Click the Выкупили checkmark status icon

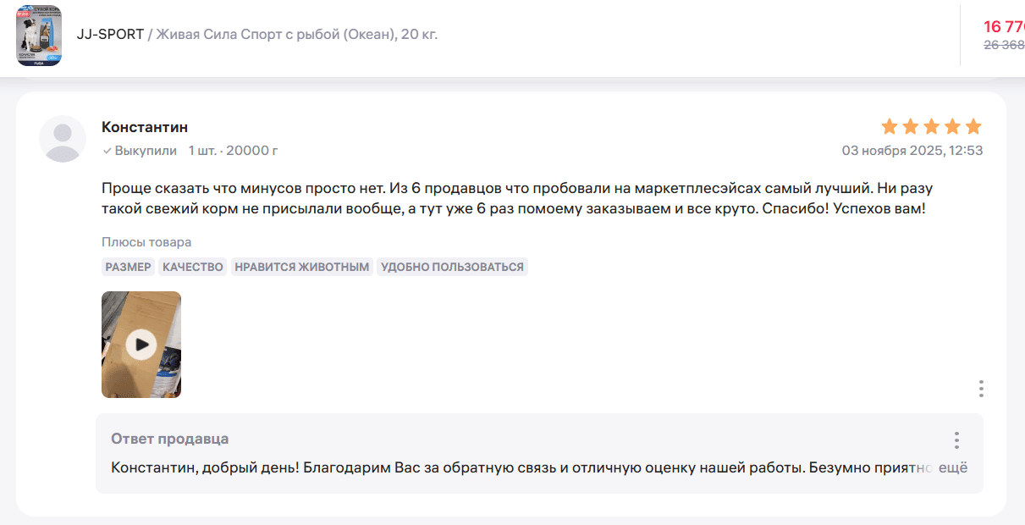[107, 151]
